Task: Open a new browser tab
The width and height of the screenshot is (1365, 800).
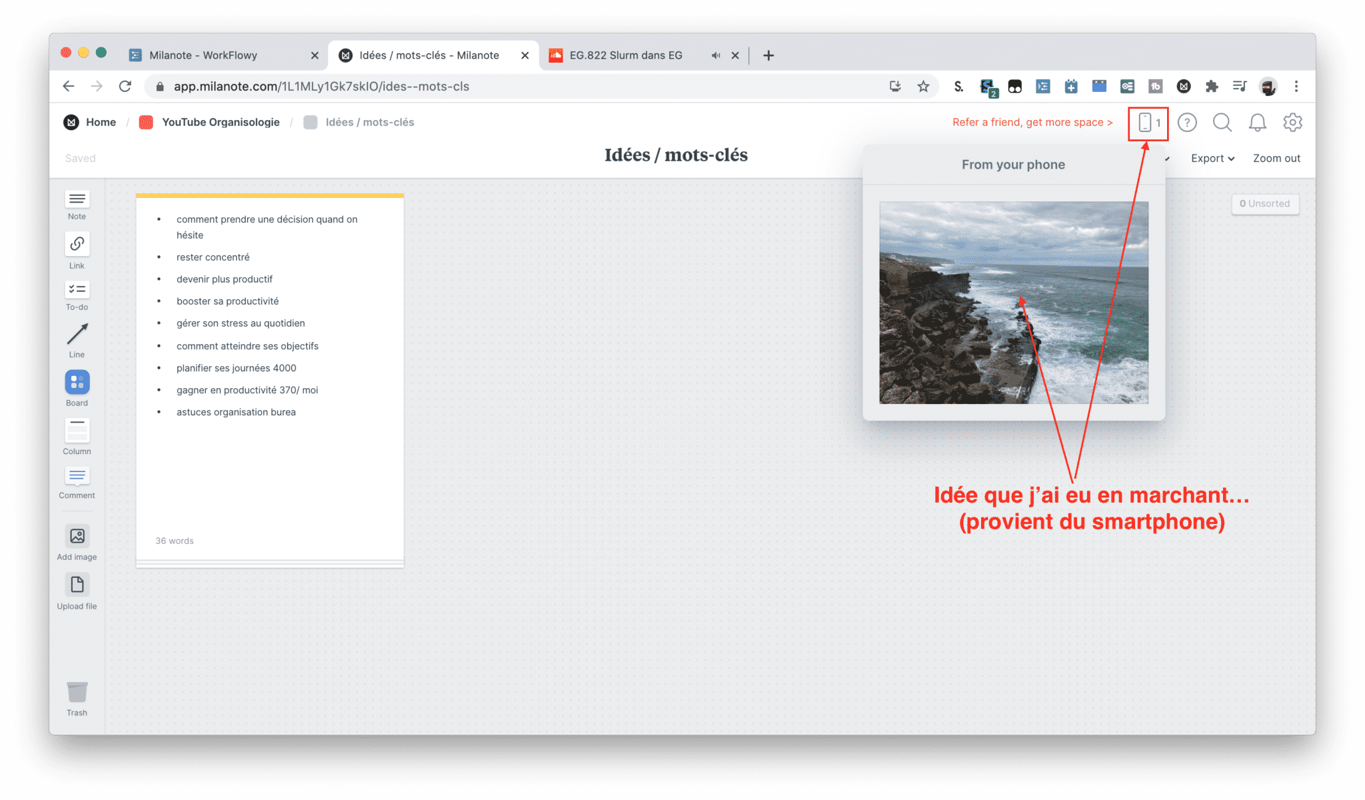Action: [768, 55]
